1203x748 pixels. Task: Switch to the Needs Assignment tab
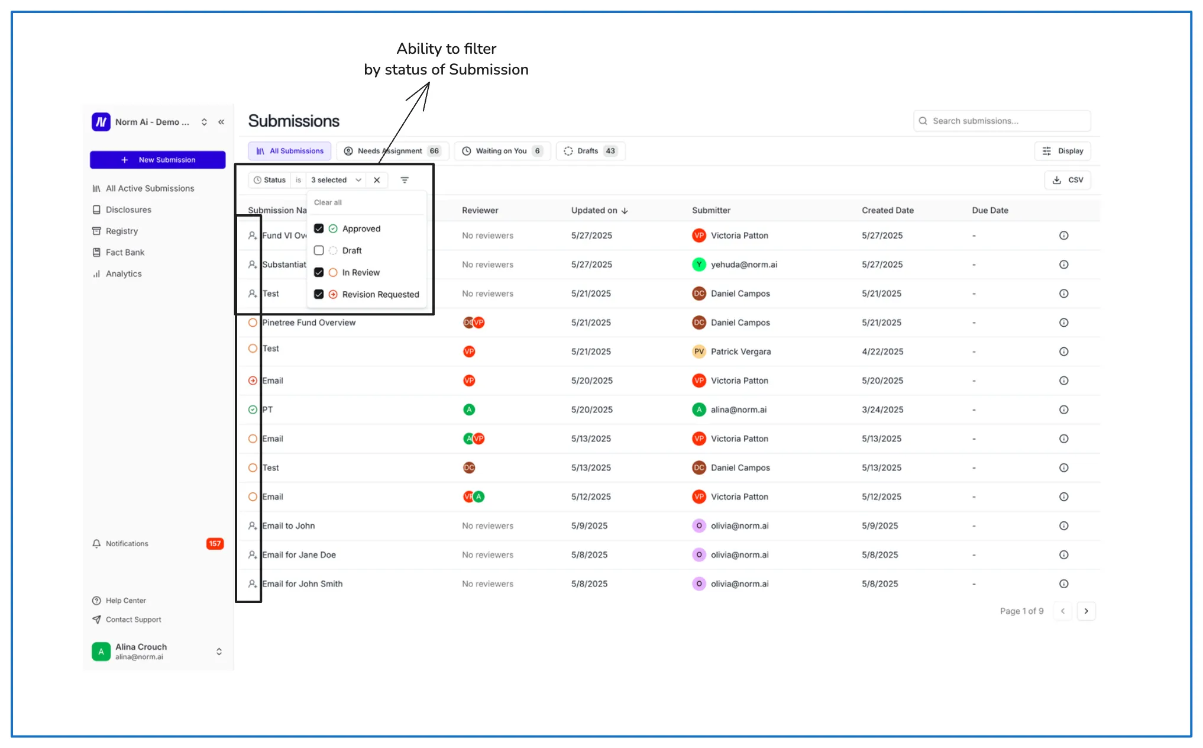[x=393, y=151]
